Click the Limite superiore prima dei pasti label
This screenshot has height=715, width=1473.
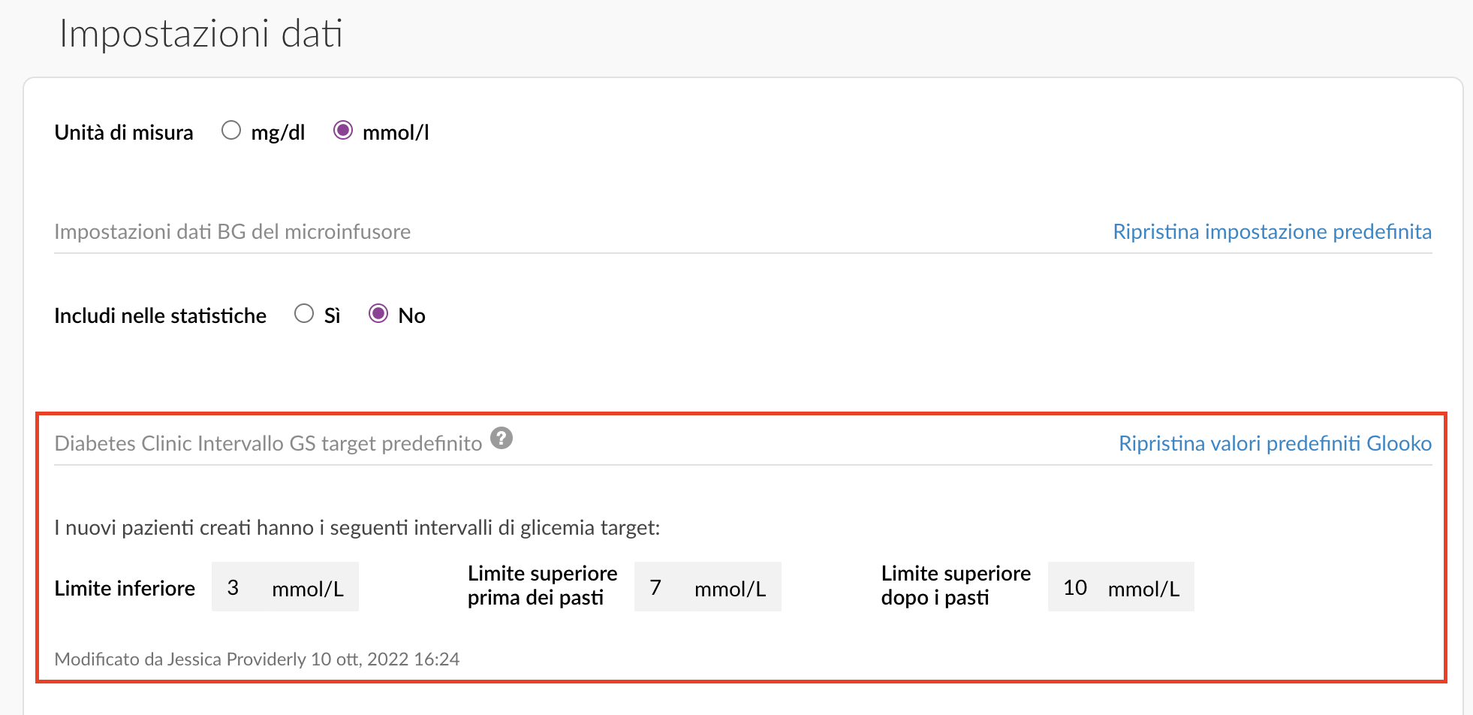[x=542, y=585]
